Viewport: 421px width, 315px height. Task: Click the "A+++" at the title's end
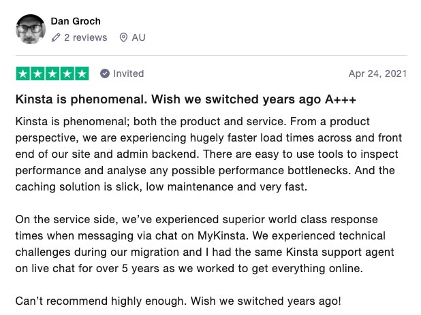tap(342, 100)
